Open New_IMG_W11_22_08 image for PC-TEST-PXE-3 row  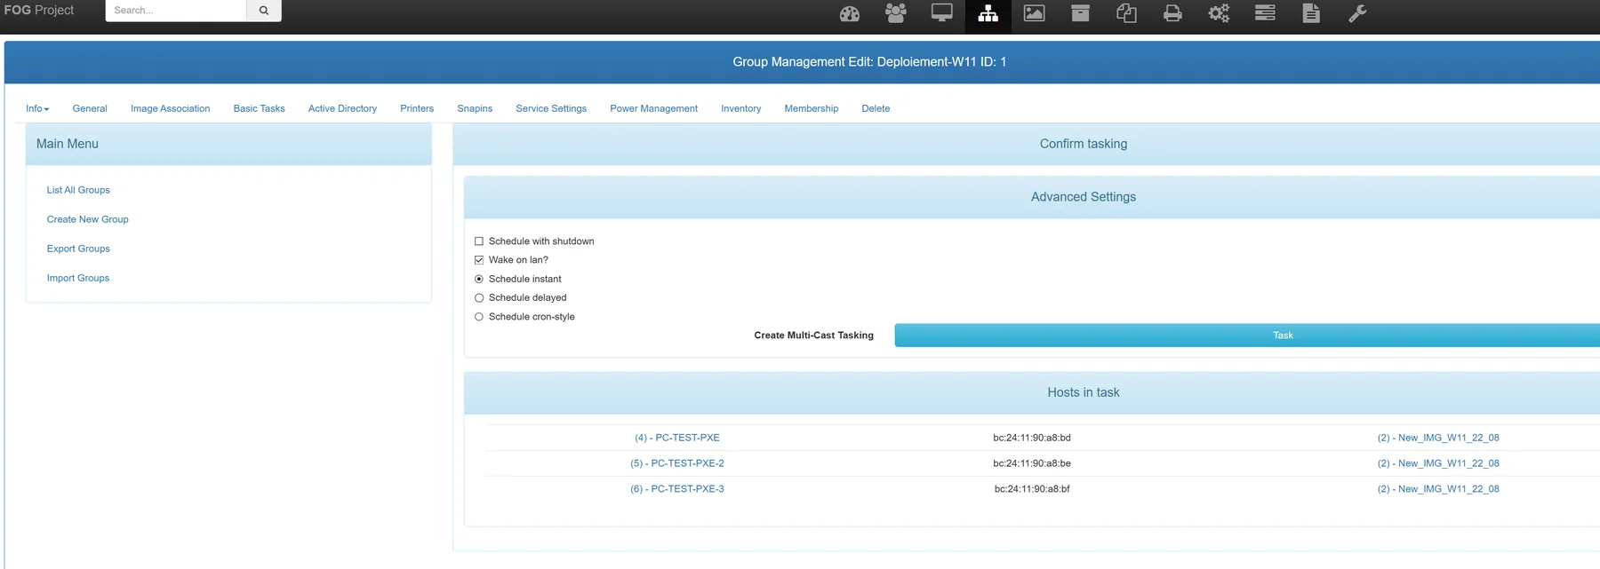(x=1438, y=489)
